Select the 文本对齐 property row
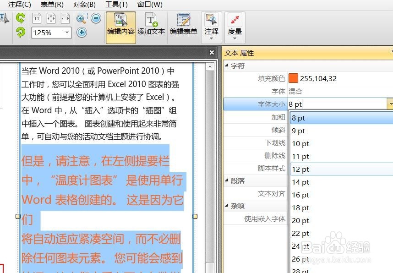Viewport: 393px width, 273px height. tap(256, 194)
